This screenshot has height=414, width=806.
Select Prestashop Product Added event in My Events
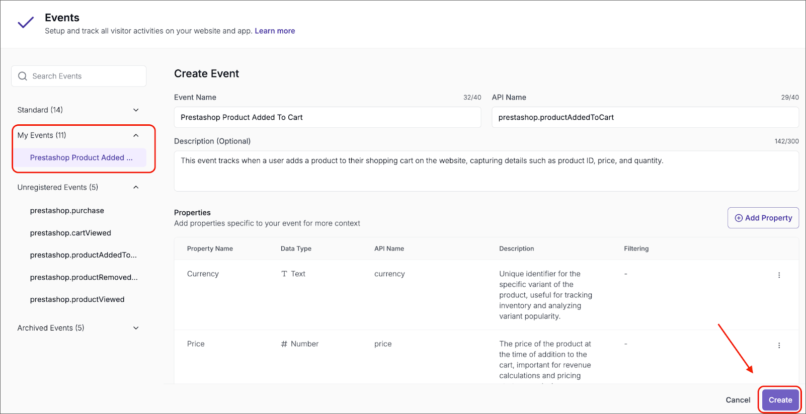point(80,157)
